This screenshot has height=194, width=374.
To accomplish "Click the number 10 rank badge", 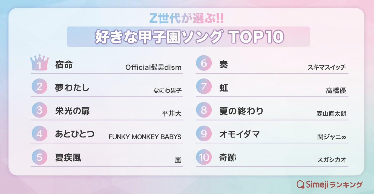I will tap(204, 157).
